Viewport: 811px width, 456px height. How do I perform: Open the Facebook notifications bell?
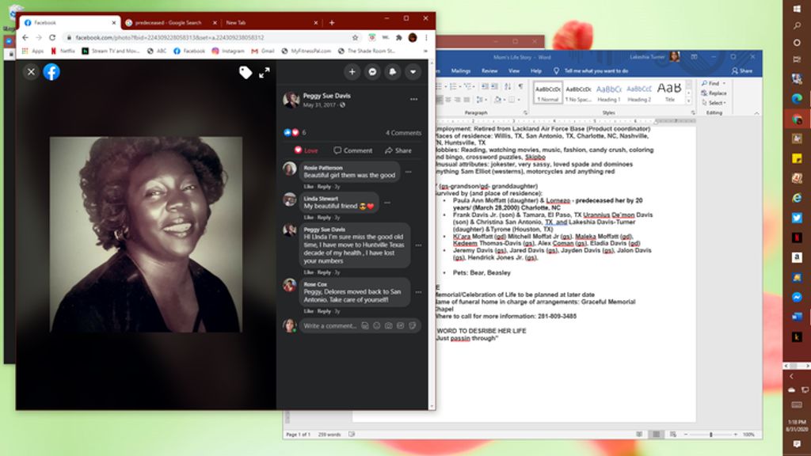tap(393, 71)
